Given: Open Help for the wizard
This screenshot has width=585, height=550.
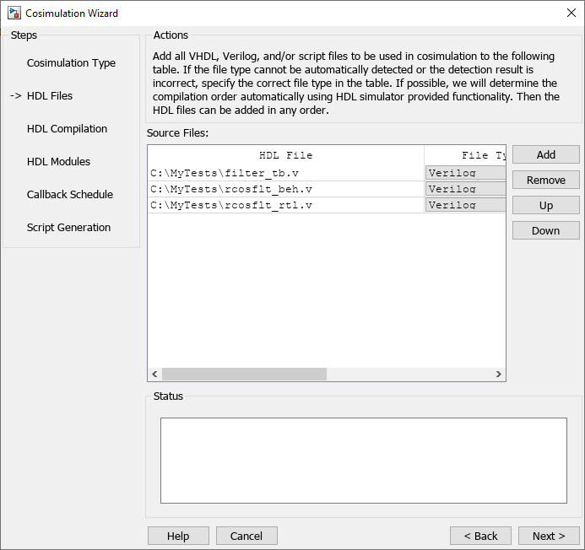Looking at the screenshot, I should pyautogui.click(x=178, y=536).
